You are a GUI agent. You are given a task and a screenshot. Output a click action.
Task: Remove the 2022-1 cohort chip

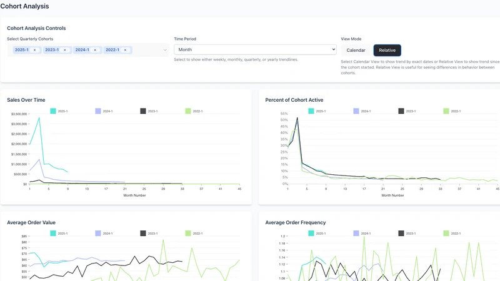pyautogui.click(x=126, y=50)
